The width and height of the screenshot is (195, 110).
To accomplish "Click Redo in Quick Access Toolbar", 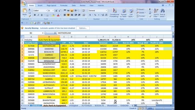I will point(27,23).
